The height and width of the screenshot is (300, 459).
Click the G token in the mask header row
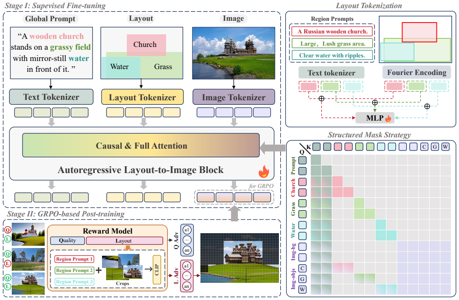[x=435, y=147]
